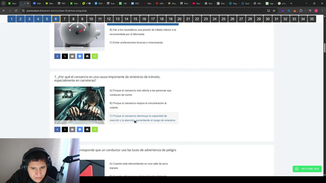The image size is (326, 183).
Task: Reload the page in browser
Action: point(16,11)
